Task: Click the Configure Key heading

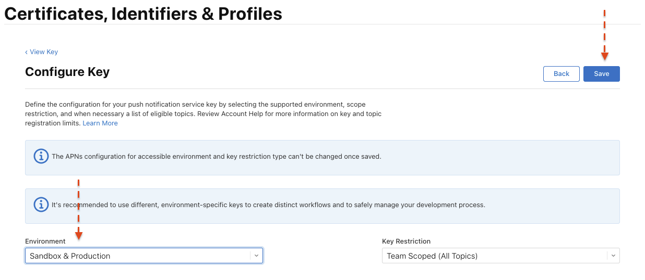Action: click(67, 72)
